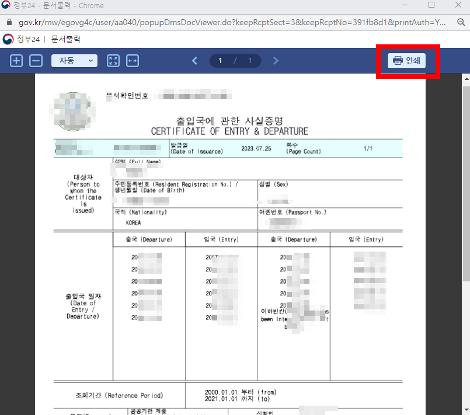This screenshot has width=470, height=415.
Task: Click the zoom magnifier icon in address bar
Action: [461, 22]
